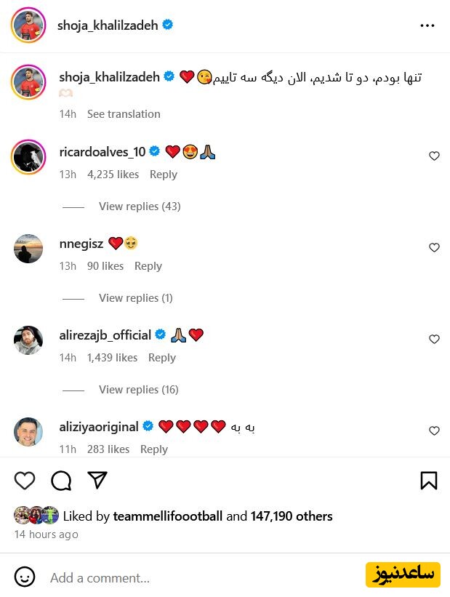Click See translation under caption
Screen dimensions: 450x597
tap(124, 114)
